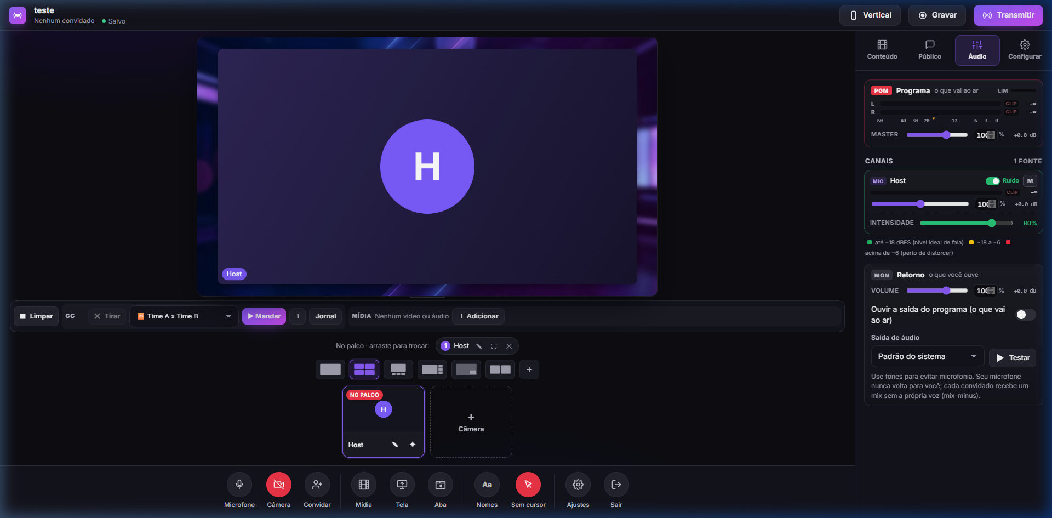Open Saída de áudio Padrão do sistema dropdown

[x=928, y=356]
